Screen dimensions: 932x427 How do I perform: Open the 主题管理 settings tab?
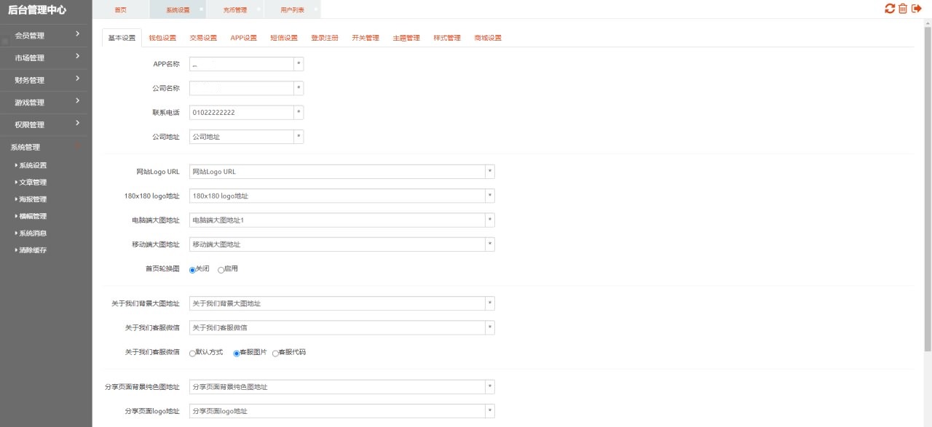(x=406, y=38)
